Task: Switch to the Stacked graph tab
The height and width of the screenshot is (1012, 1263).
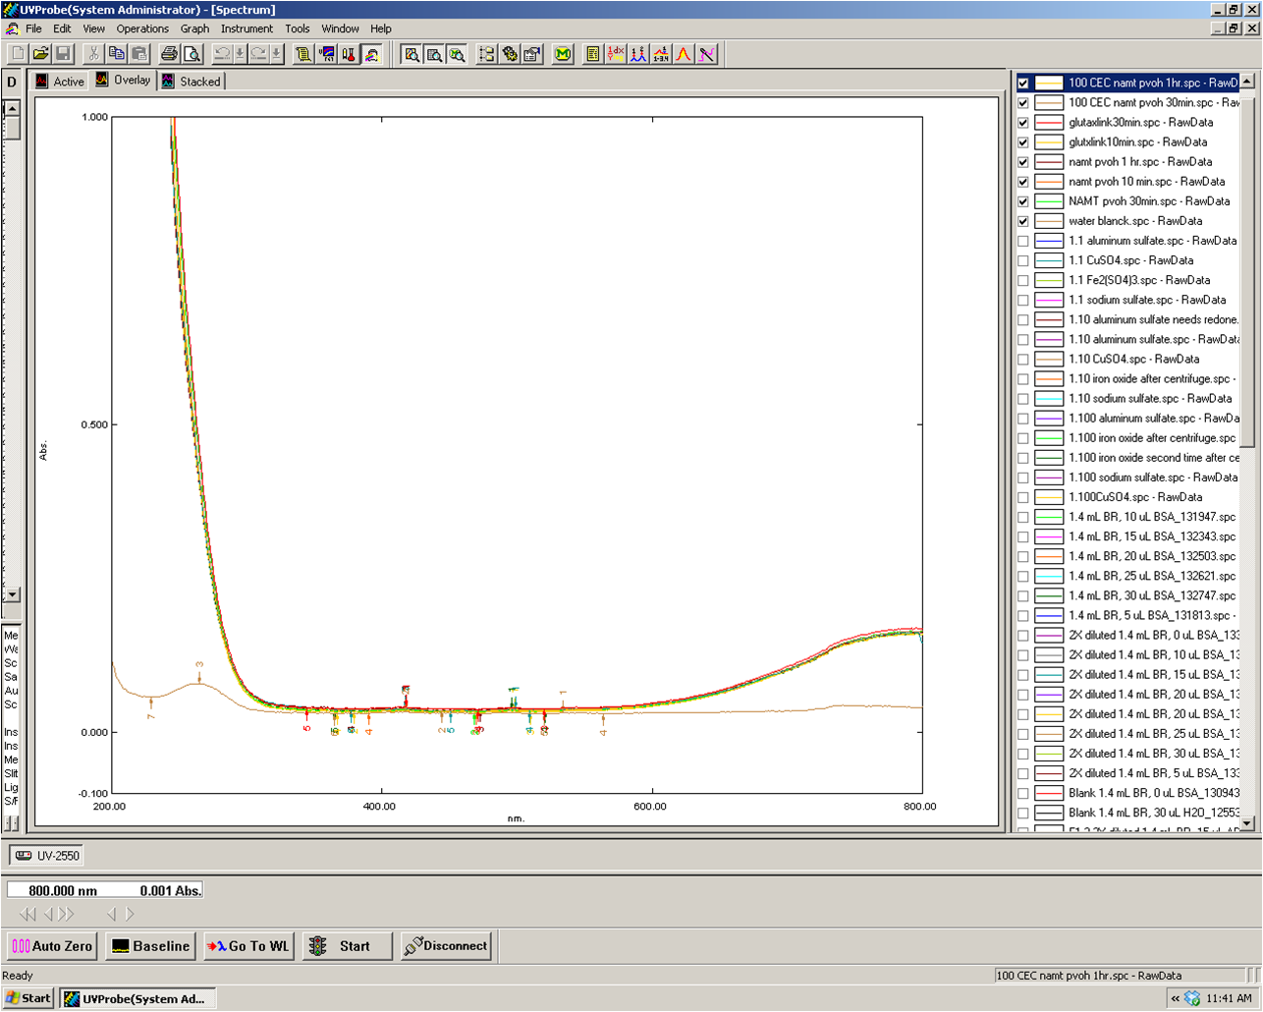Action: [192, 82]
